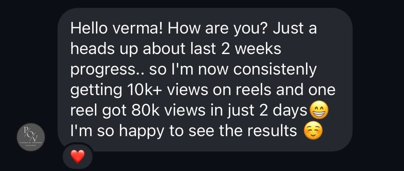This screenshot has height=171, width=404.
Task: Click the word "getting" in the message
Action: pos(93,90)
